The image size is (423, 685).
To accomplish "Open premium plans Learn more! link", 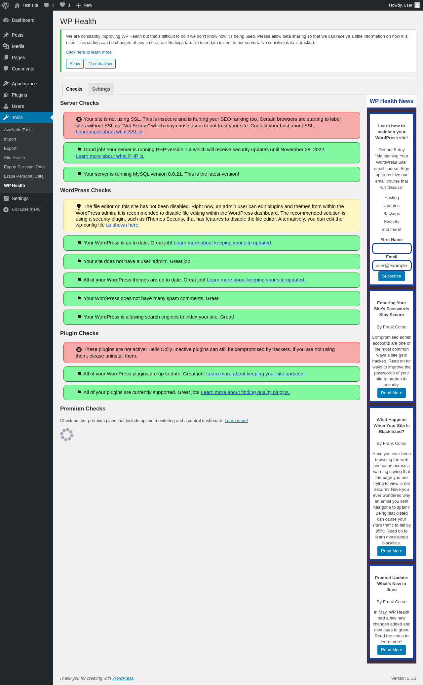I will (x=236, y=421).
